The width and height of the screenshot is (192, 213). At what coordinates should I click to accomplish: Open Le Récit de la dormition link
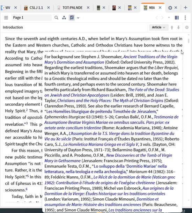pos(134,177)
